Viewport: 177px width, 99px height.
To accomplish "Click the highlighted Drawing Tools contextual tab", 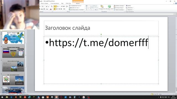I will [78, 1].
